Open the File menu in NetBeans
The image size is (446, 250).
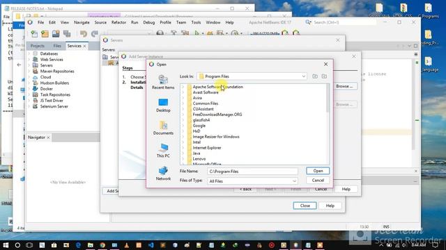point(40,22)
